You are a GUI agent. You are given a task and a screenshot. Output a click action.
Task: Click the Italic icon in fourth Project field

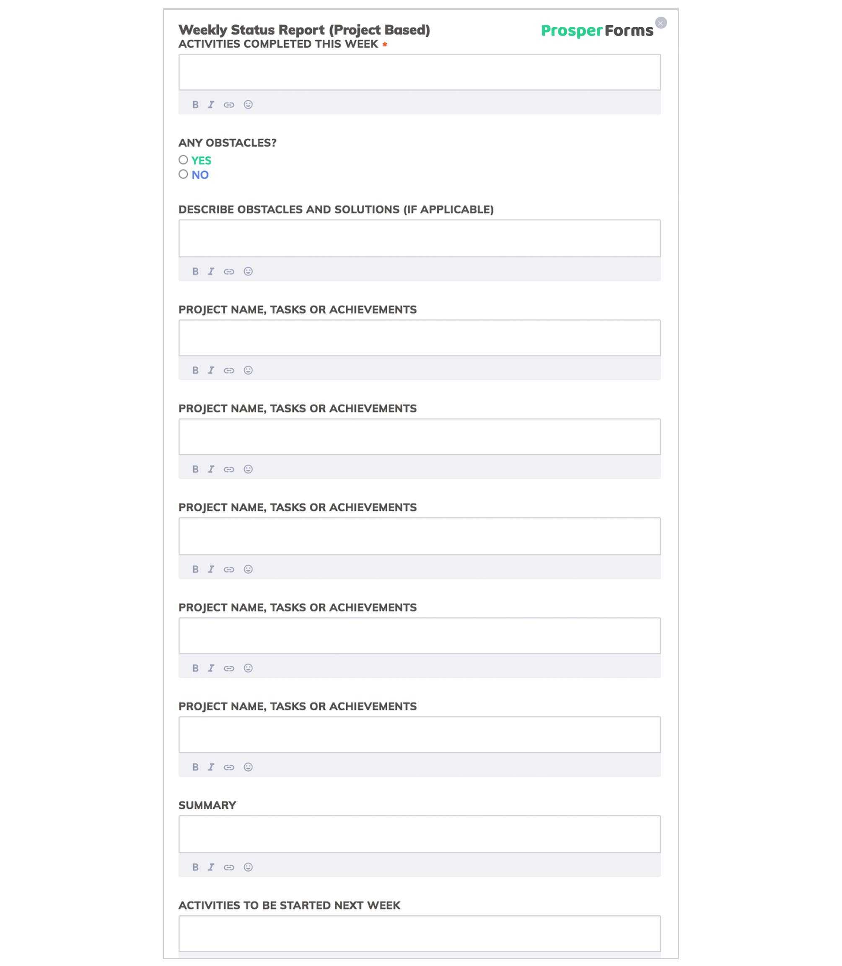click(211, 667)
